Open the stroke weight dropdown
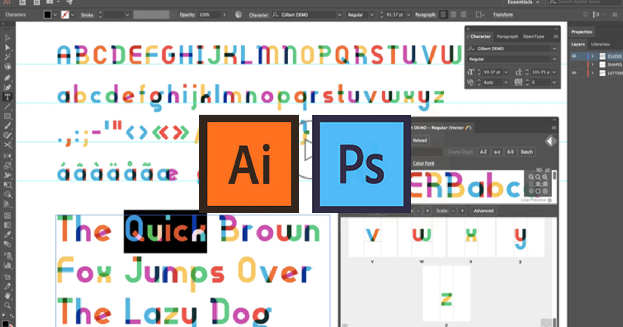The height and width of the screenshot is (327, 623). 127,15
